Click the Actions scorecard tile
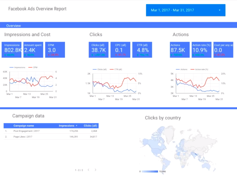The image size is (237, 178). coord(180,50)
